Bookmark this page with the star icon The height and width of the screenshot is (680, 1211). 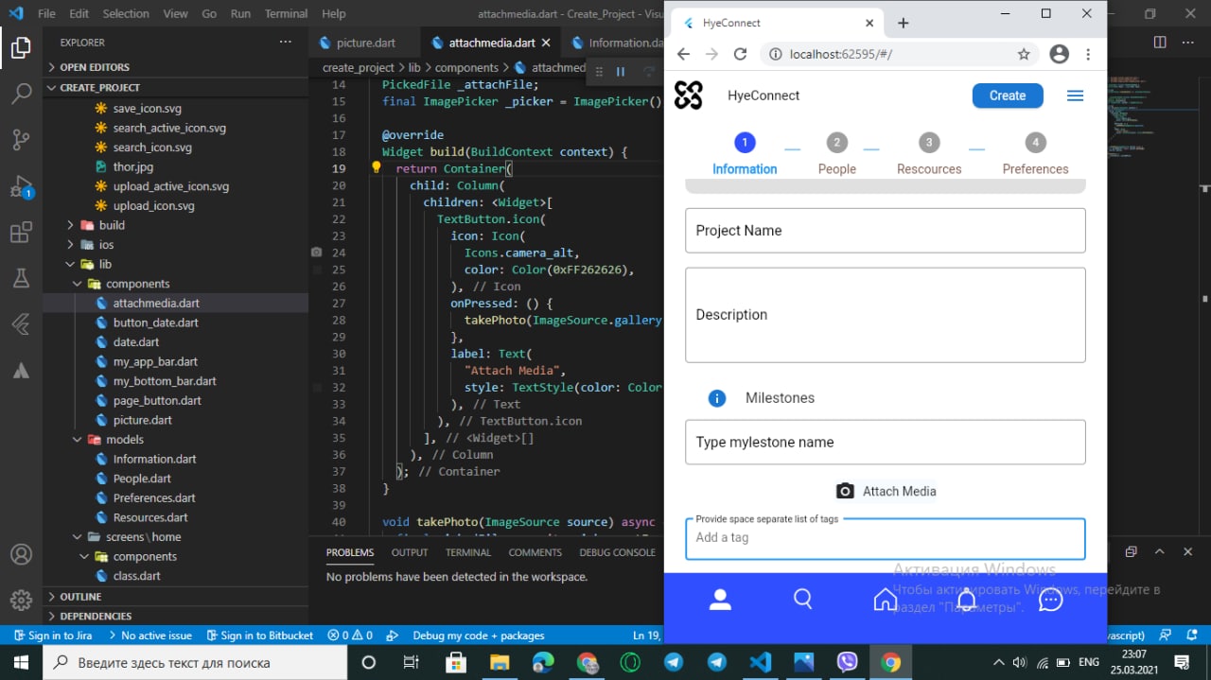click(x=1024, y=55)
